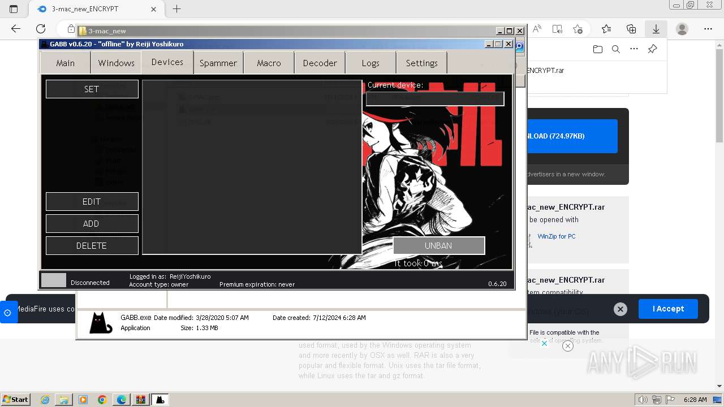Click the blue MediaFire cookie settings icon
The height and width of the screenshot is (407, 724).
pos(8,313)
